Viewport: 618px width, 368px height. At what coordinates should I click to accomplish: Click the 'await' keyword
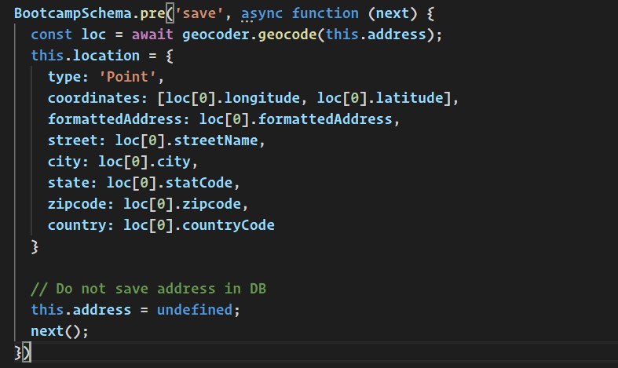152,35
